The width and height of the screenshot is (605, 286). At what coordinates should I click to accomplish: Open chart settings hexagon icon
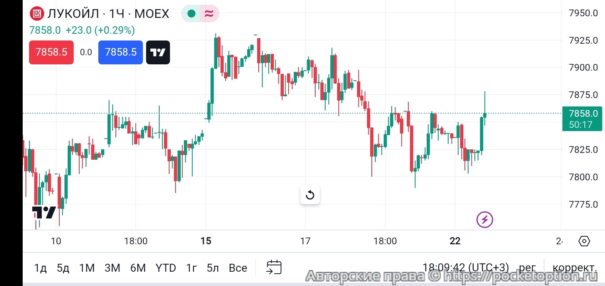584,241
